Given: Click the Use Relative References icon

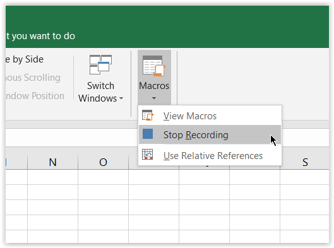Looking at the screenshot, I should [147, 155].
